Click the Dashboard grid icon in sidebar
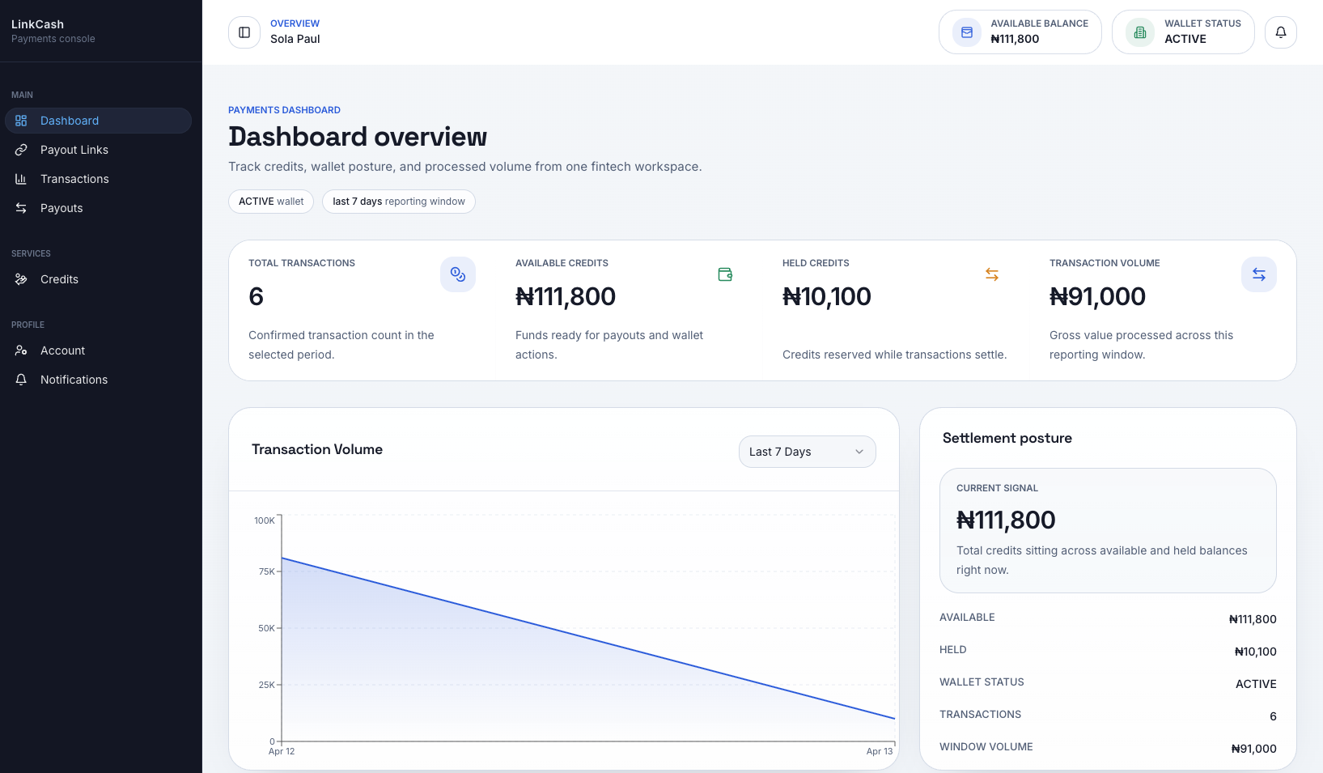 click(x=21, y=121)
